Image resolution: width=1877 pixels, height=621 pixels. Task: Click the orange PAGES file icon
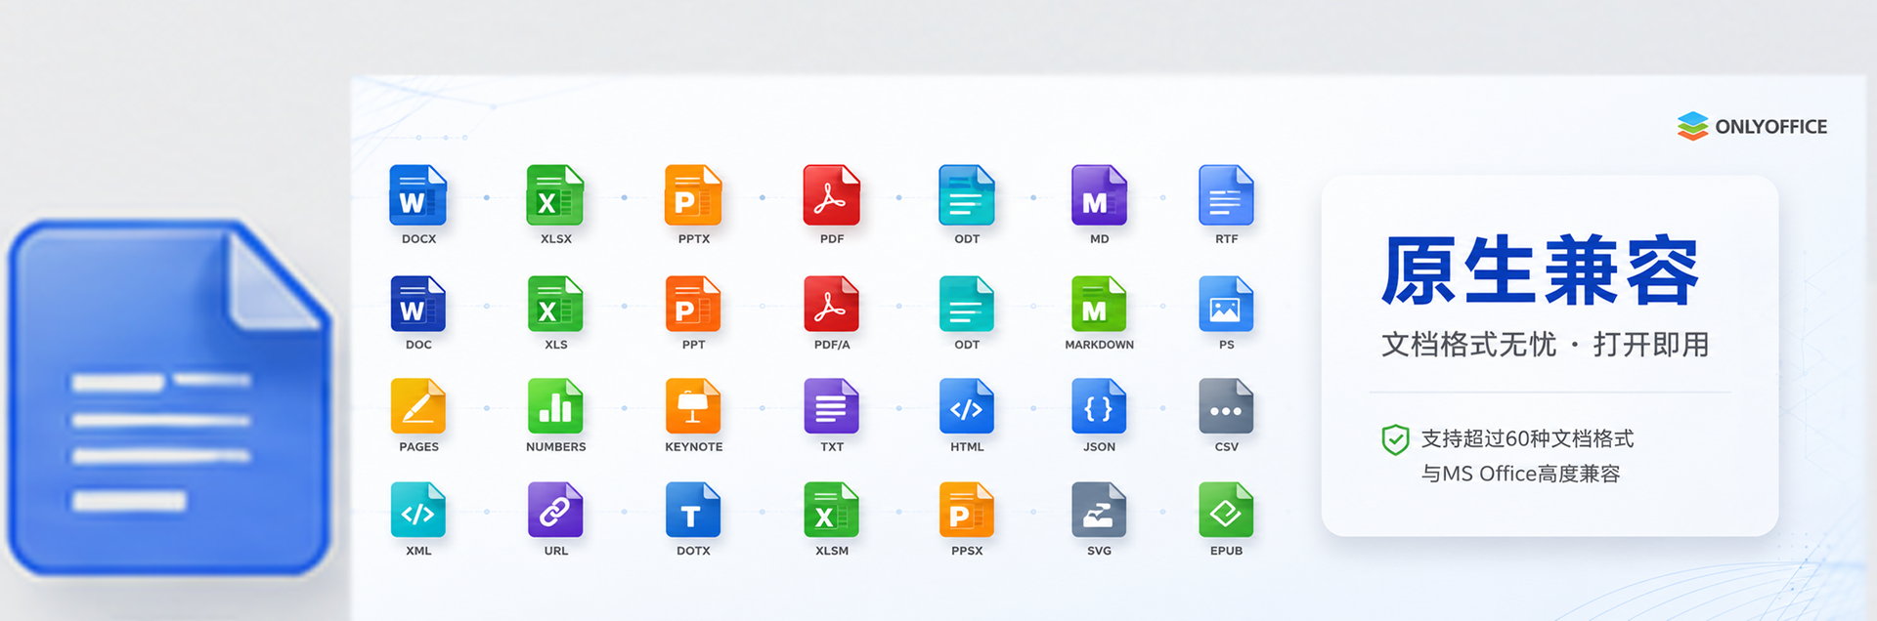pos(418,406)
